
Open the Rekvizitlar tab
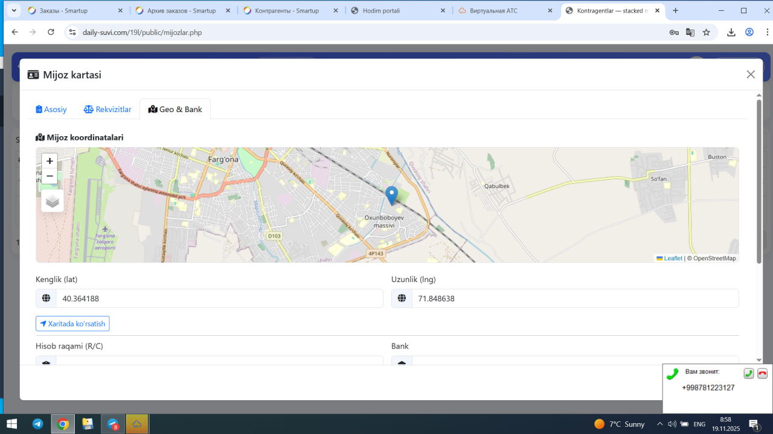pos(107,109)
